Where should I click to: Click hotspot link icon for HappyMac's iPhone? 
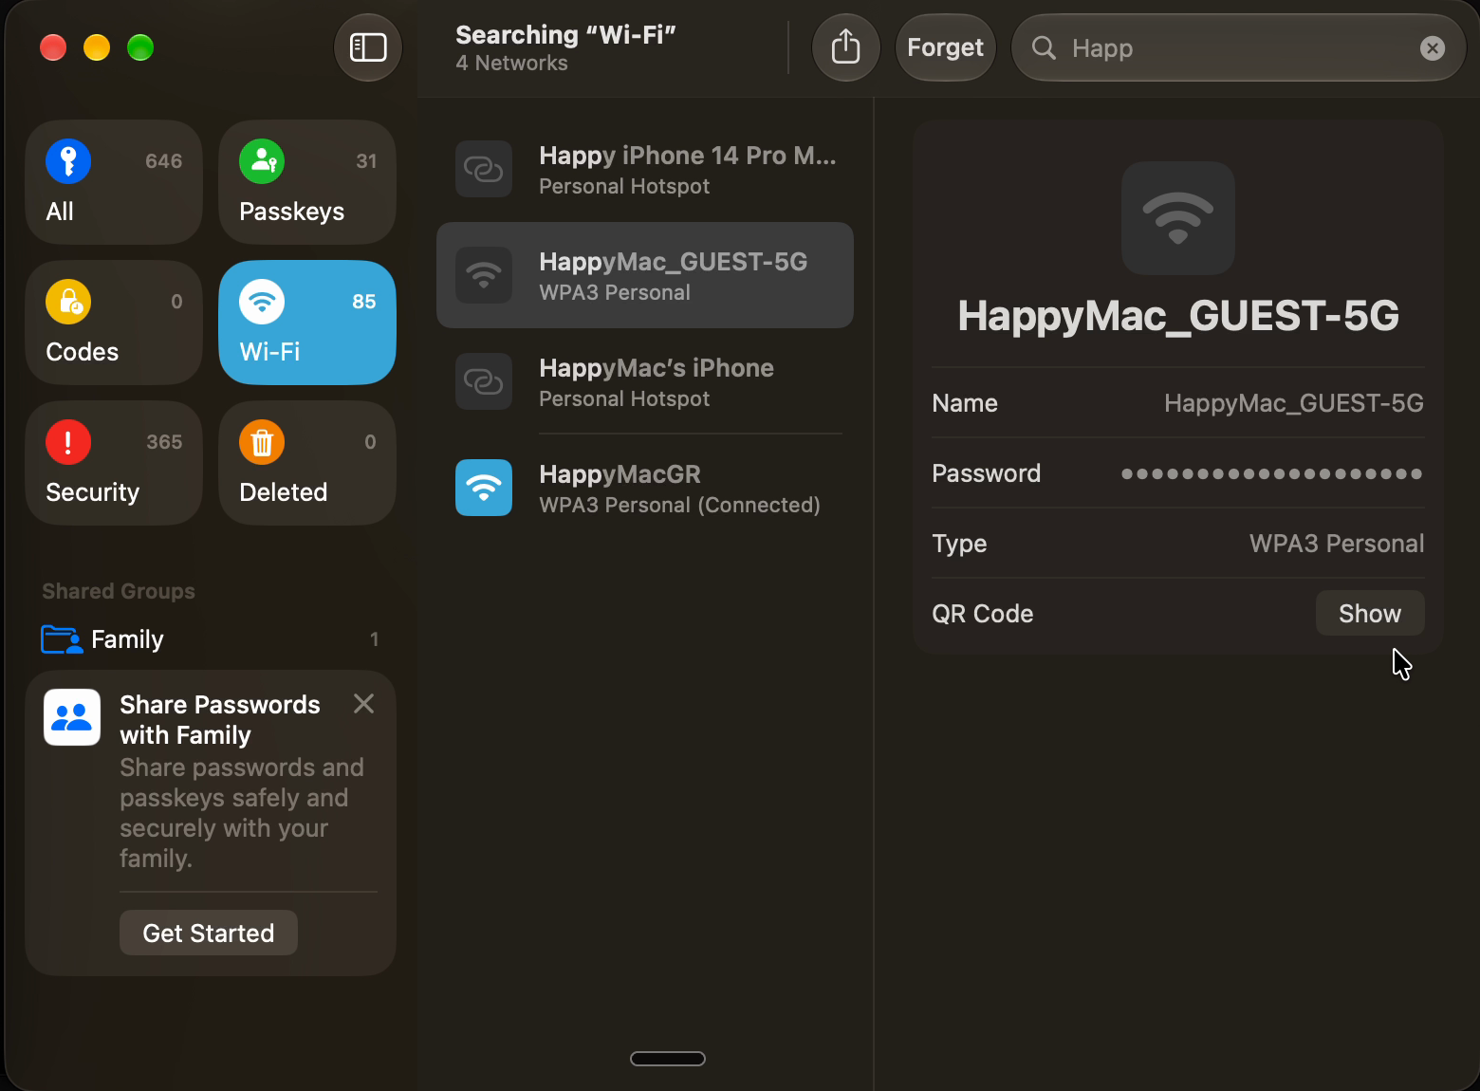tap(484, 381)
